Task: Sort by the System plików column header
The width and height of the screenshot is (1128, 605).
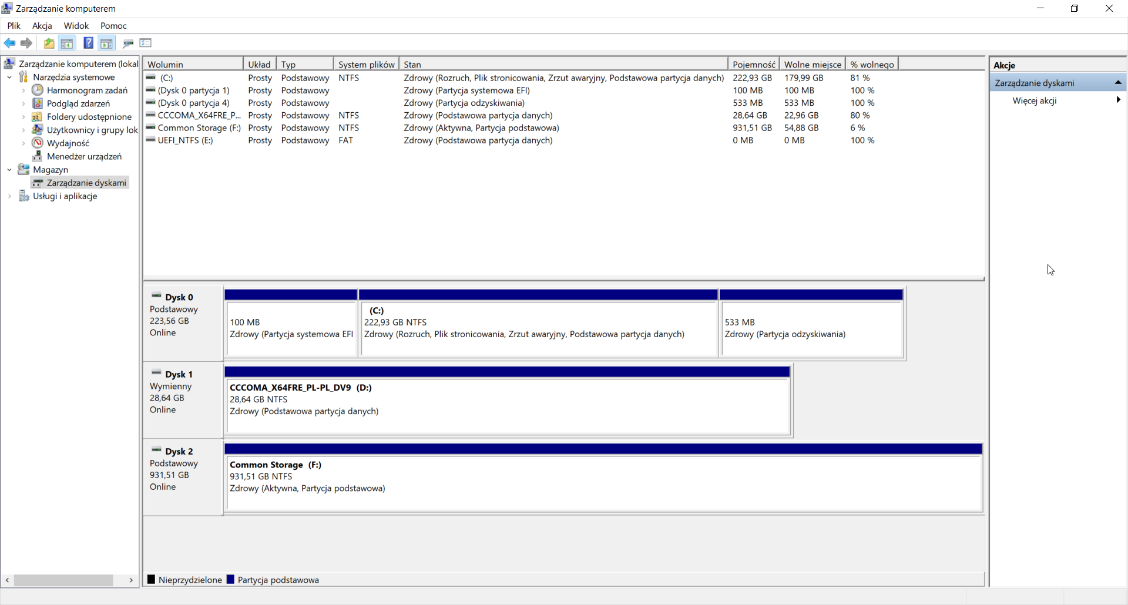Action: pos(367,64)
